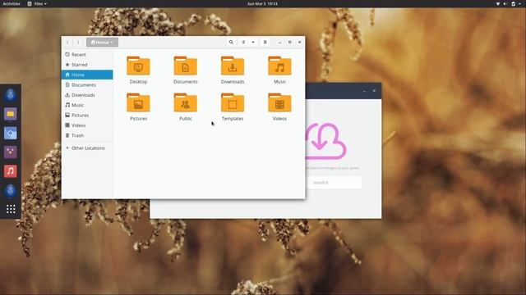Select Home in the sidebar
This screenshot has width=526, height=295.
[87, 75]
